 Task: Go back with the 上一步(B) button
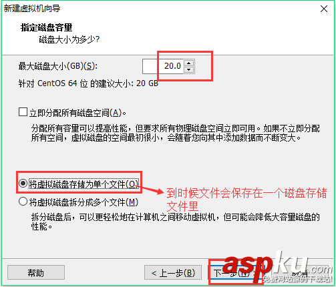tap(173, 272)
